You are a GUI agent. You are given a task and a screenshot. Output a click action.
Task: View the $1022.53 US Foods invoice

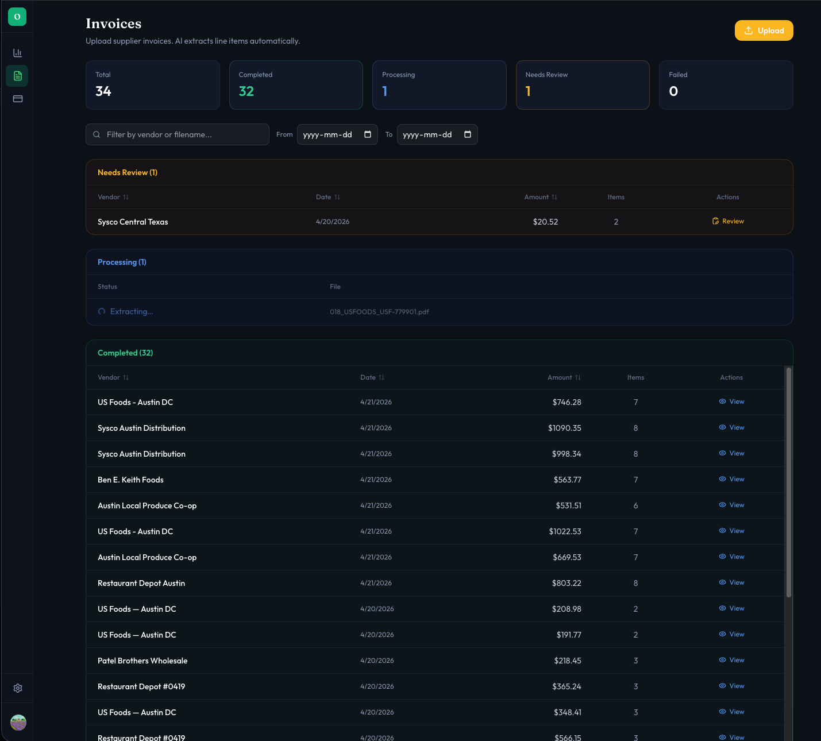[x=731, y=531]
